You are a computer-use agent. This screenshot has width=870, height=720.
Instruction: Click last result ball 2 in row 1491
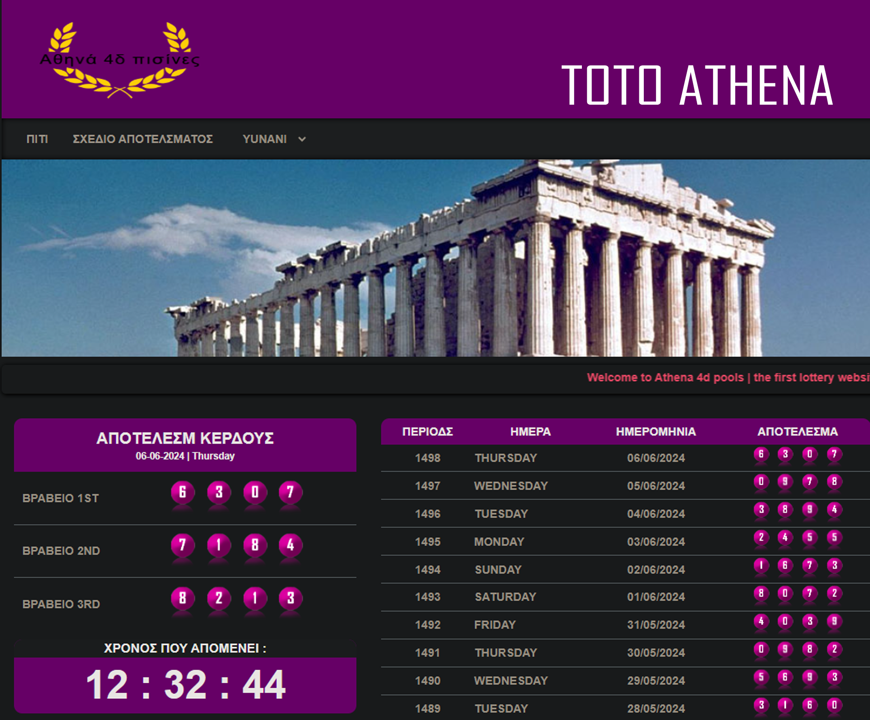click(834, 649)
